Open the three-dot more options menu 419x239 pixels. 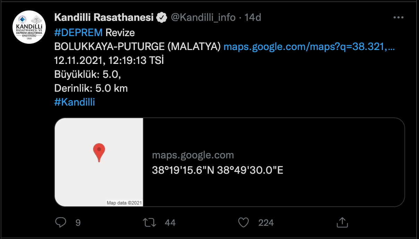click(x=398, y=17)
